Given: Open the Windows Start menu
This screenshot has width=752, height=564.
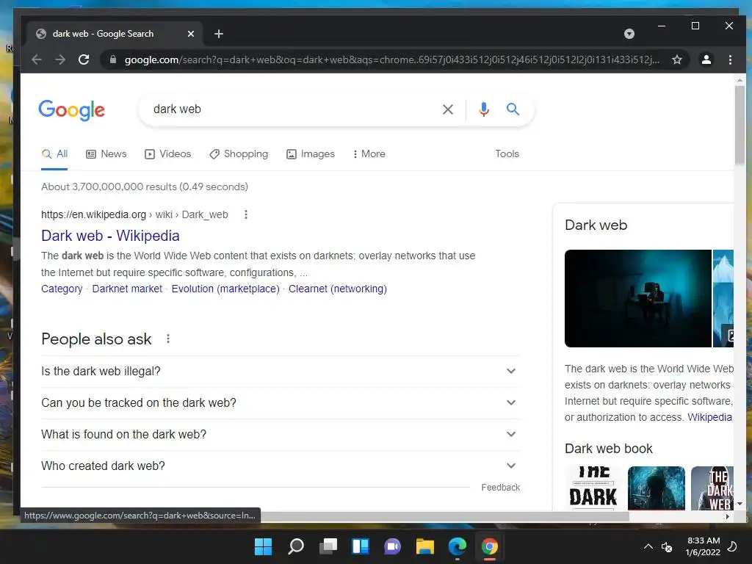Looking at the screenshot, I should coord(263,546).
